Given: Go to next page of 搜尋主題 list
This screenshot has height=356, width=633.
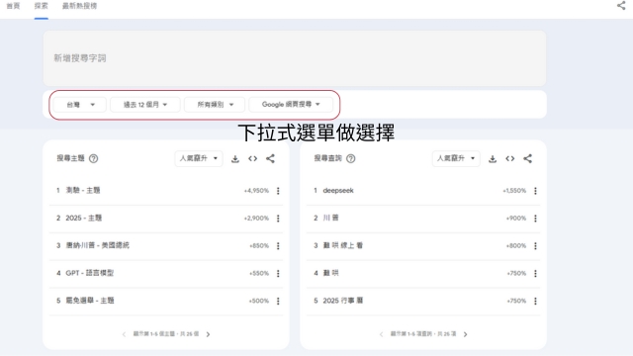Looking at the screenshot, I should click(208, 334).
